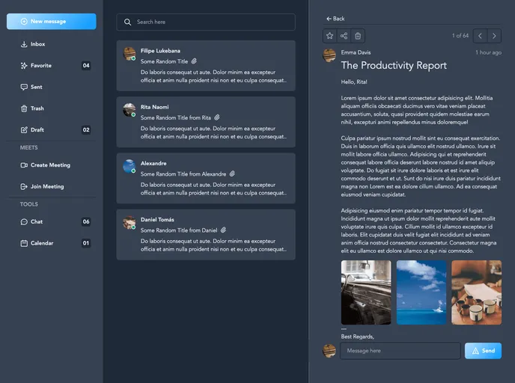515x383 pixels.
Task: Click attachment clip on Some Random Title
Action: (x=194, y=61)
